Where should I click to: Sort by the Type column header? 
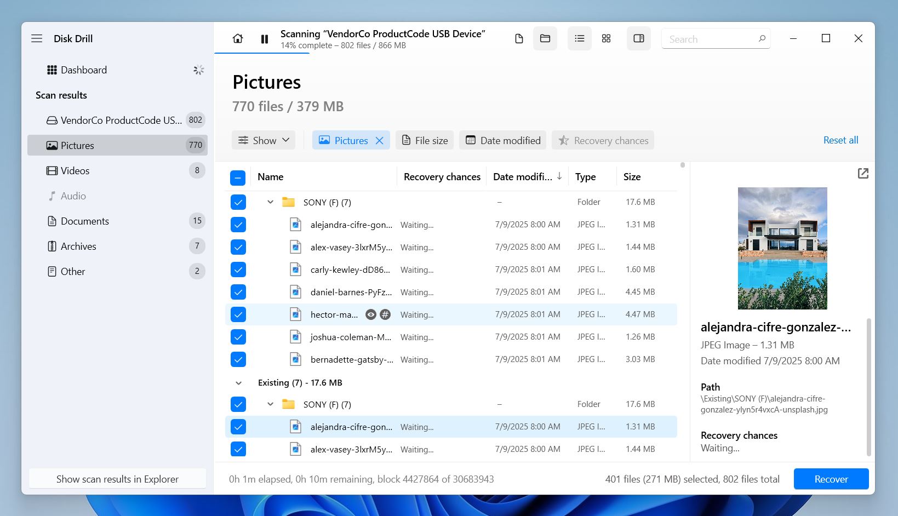coord(586,177)
